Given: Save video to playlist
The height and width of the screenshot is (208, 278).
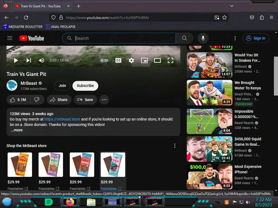Looking at the screenshot, I should pos(85,100).
